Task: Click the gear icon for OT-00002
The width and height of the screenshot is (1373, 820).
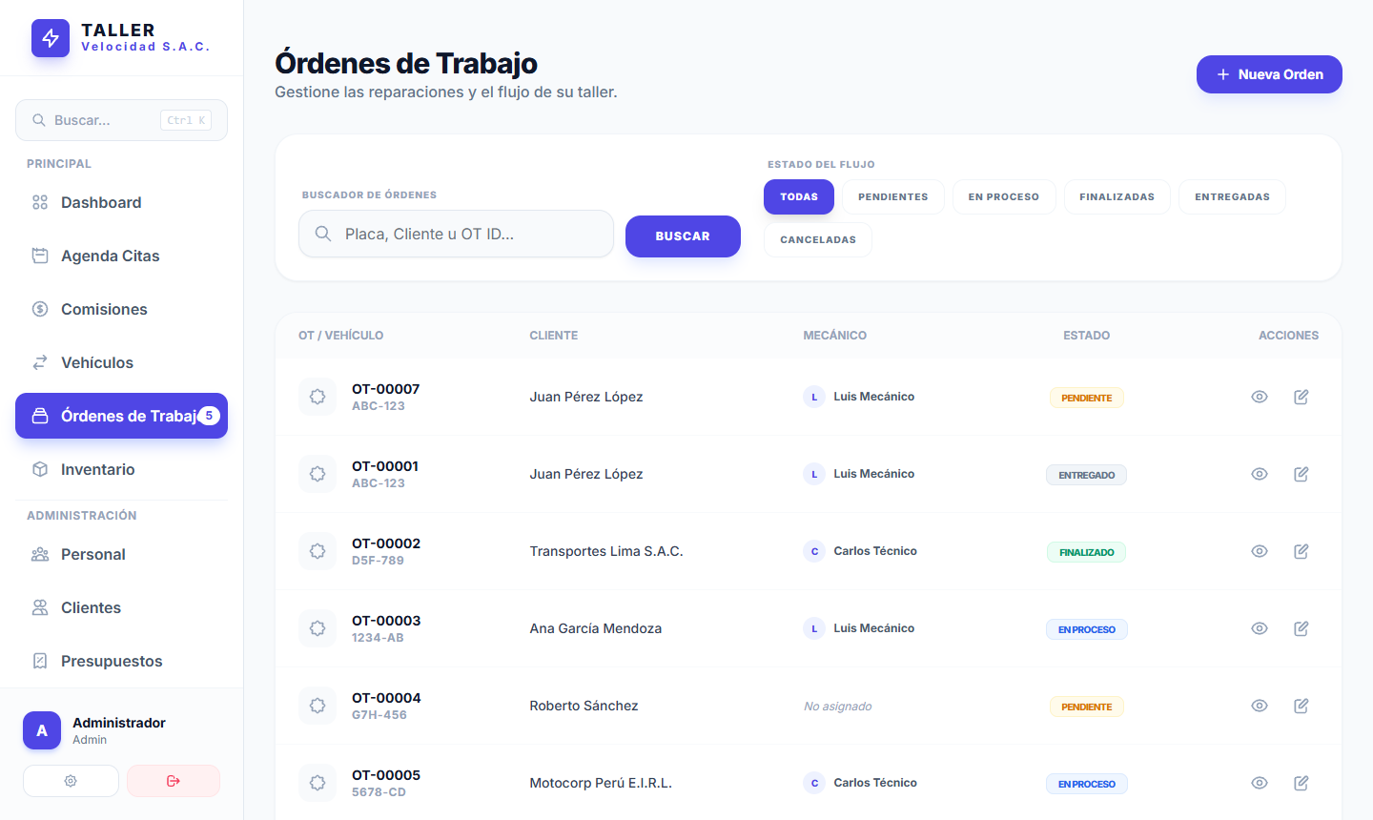Action: click(x=318, y=551)
